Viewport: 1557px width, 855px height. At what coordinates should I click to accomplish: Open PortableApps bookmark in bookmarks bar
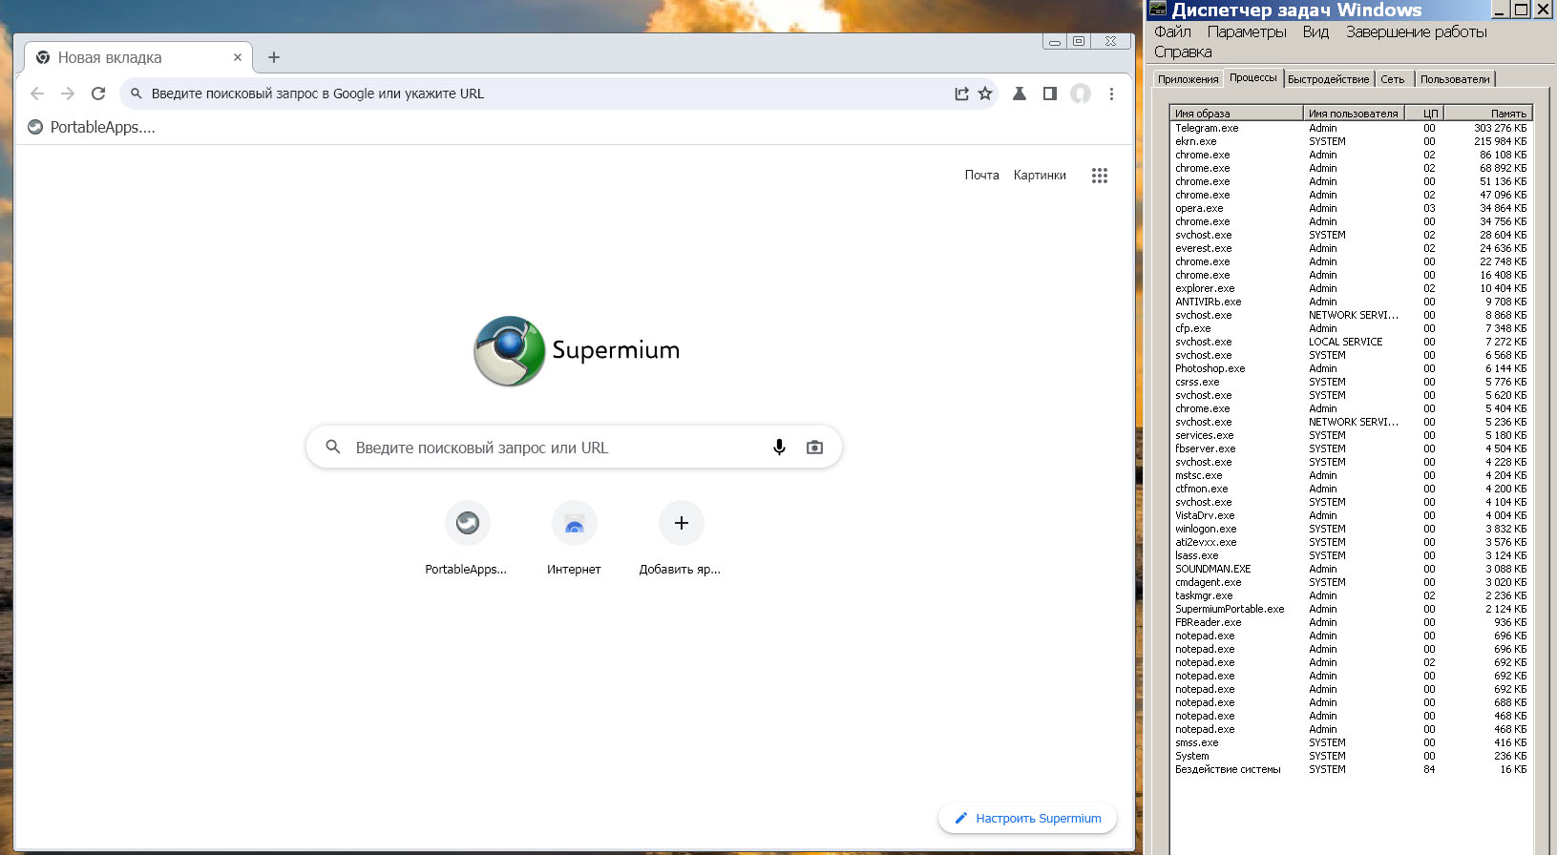tap(91, 127)
